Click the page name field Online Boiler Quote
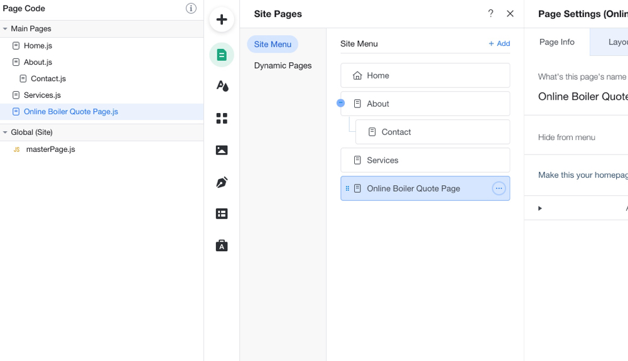The width and height of the screenshot is (628, 361). pos(583,97)
